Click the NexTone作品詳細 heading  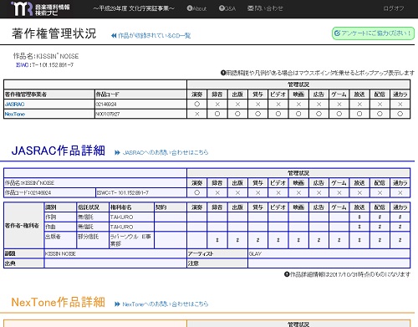point(59,302)
